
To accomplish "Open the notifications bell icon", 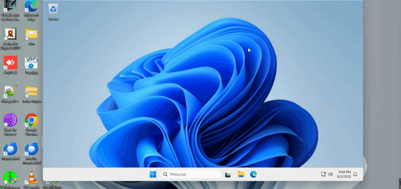I will click(x=355, y=174).
